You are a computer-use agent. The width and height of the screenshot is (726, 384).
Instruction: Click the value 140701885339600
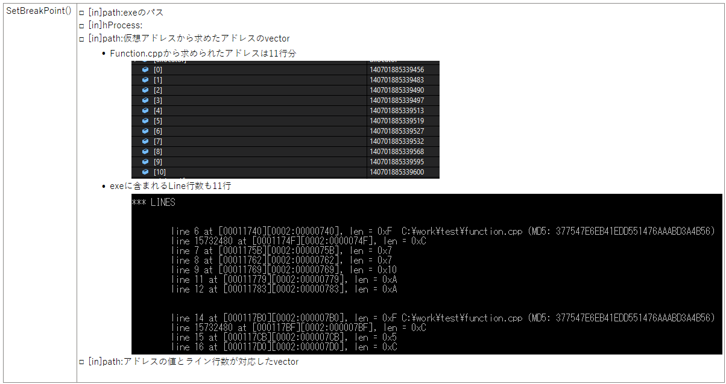point(396,172)
